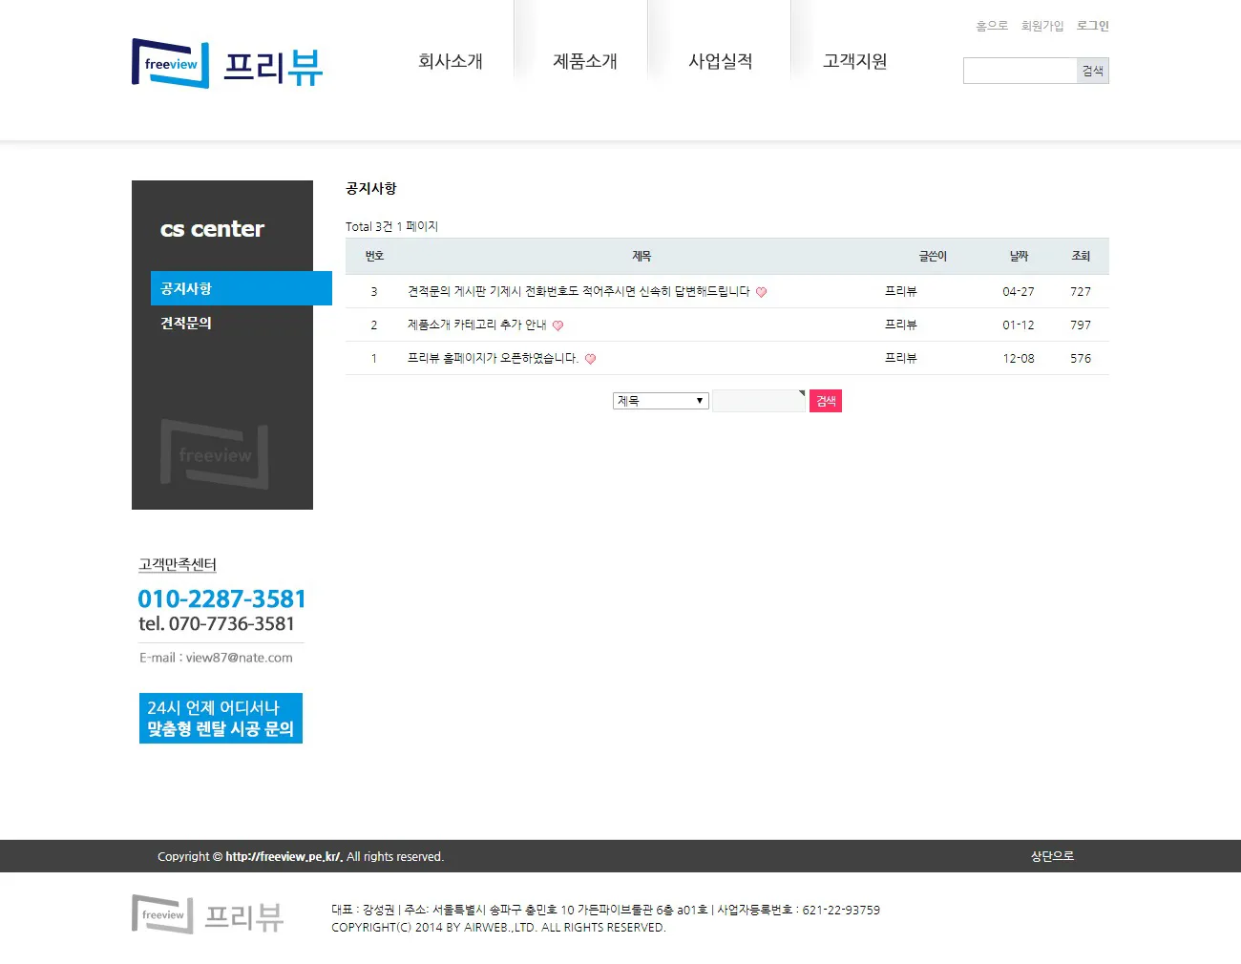Click the 로그인 link
1241x964 pixels.
tap(1093, 26)
